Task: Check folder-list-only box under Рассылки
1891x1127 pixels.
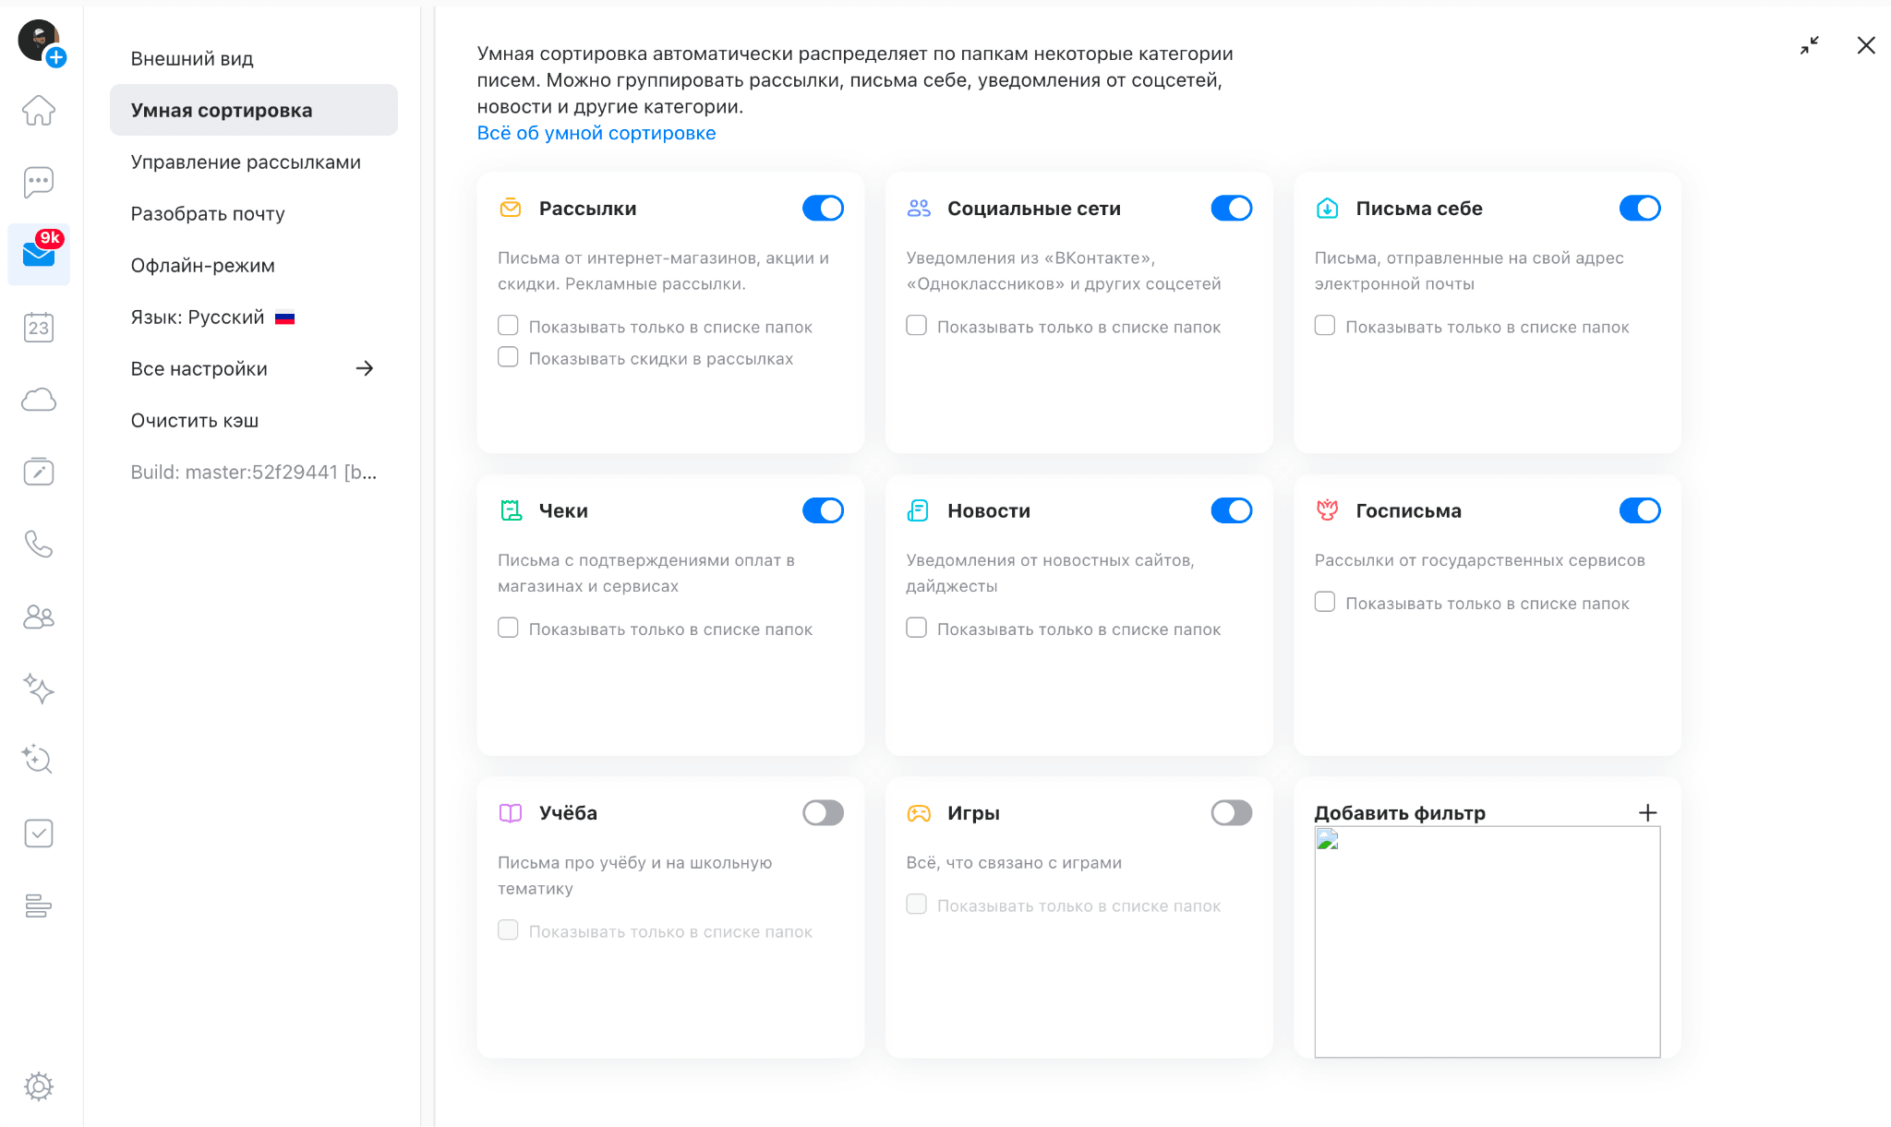Action: (x=508, y=326)
